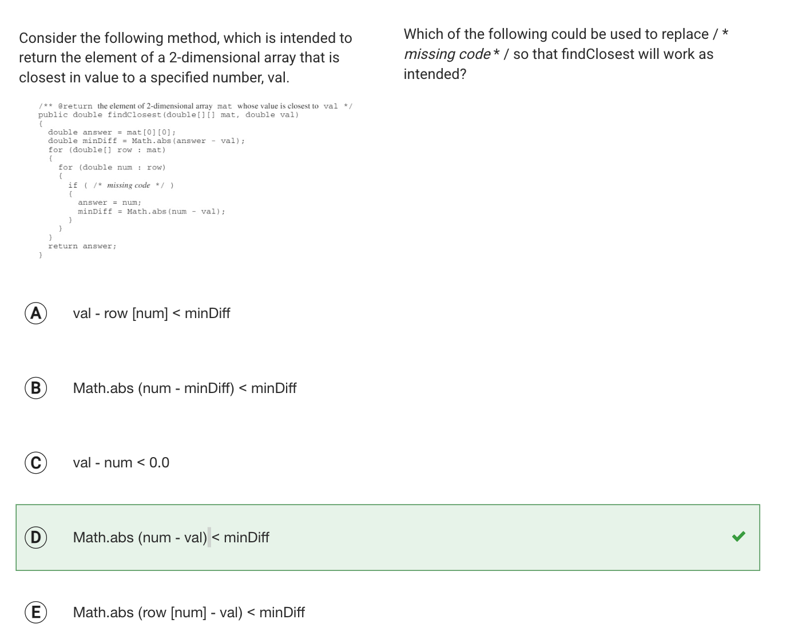Viewport: 802px width, 643px height.
Task: Click the method description paragraph
Action: click(185, 58)
